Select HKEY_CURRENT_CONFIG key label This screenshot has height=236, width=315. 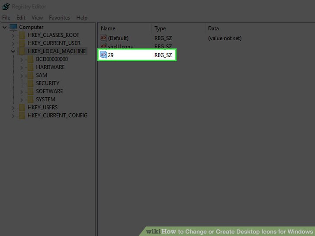[x=58, y=115]
